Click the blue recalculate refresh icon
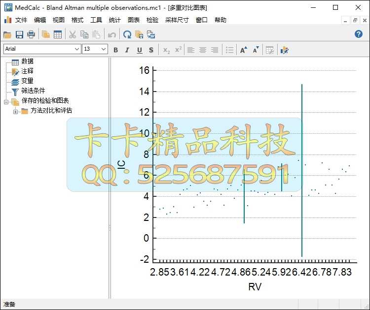Viewport: 370px width, 310px height. [x=127, y=35]
